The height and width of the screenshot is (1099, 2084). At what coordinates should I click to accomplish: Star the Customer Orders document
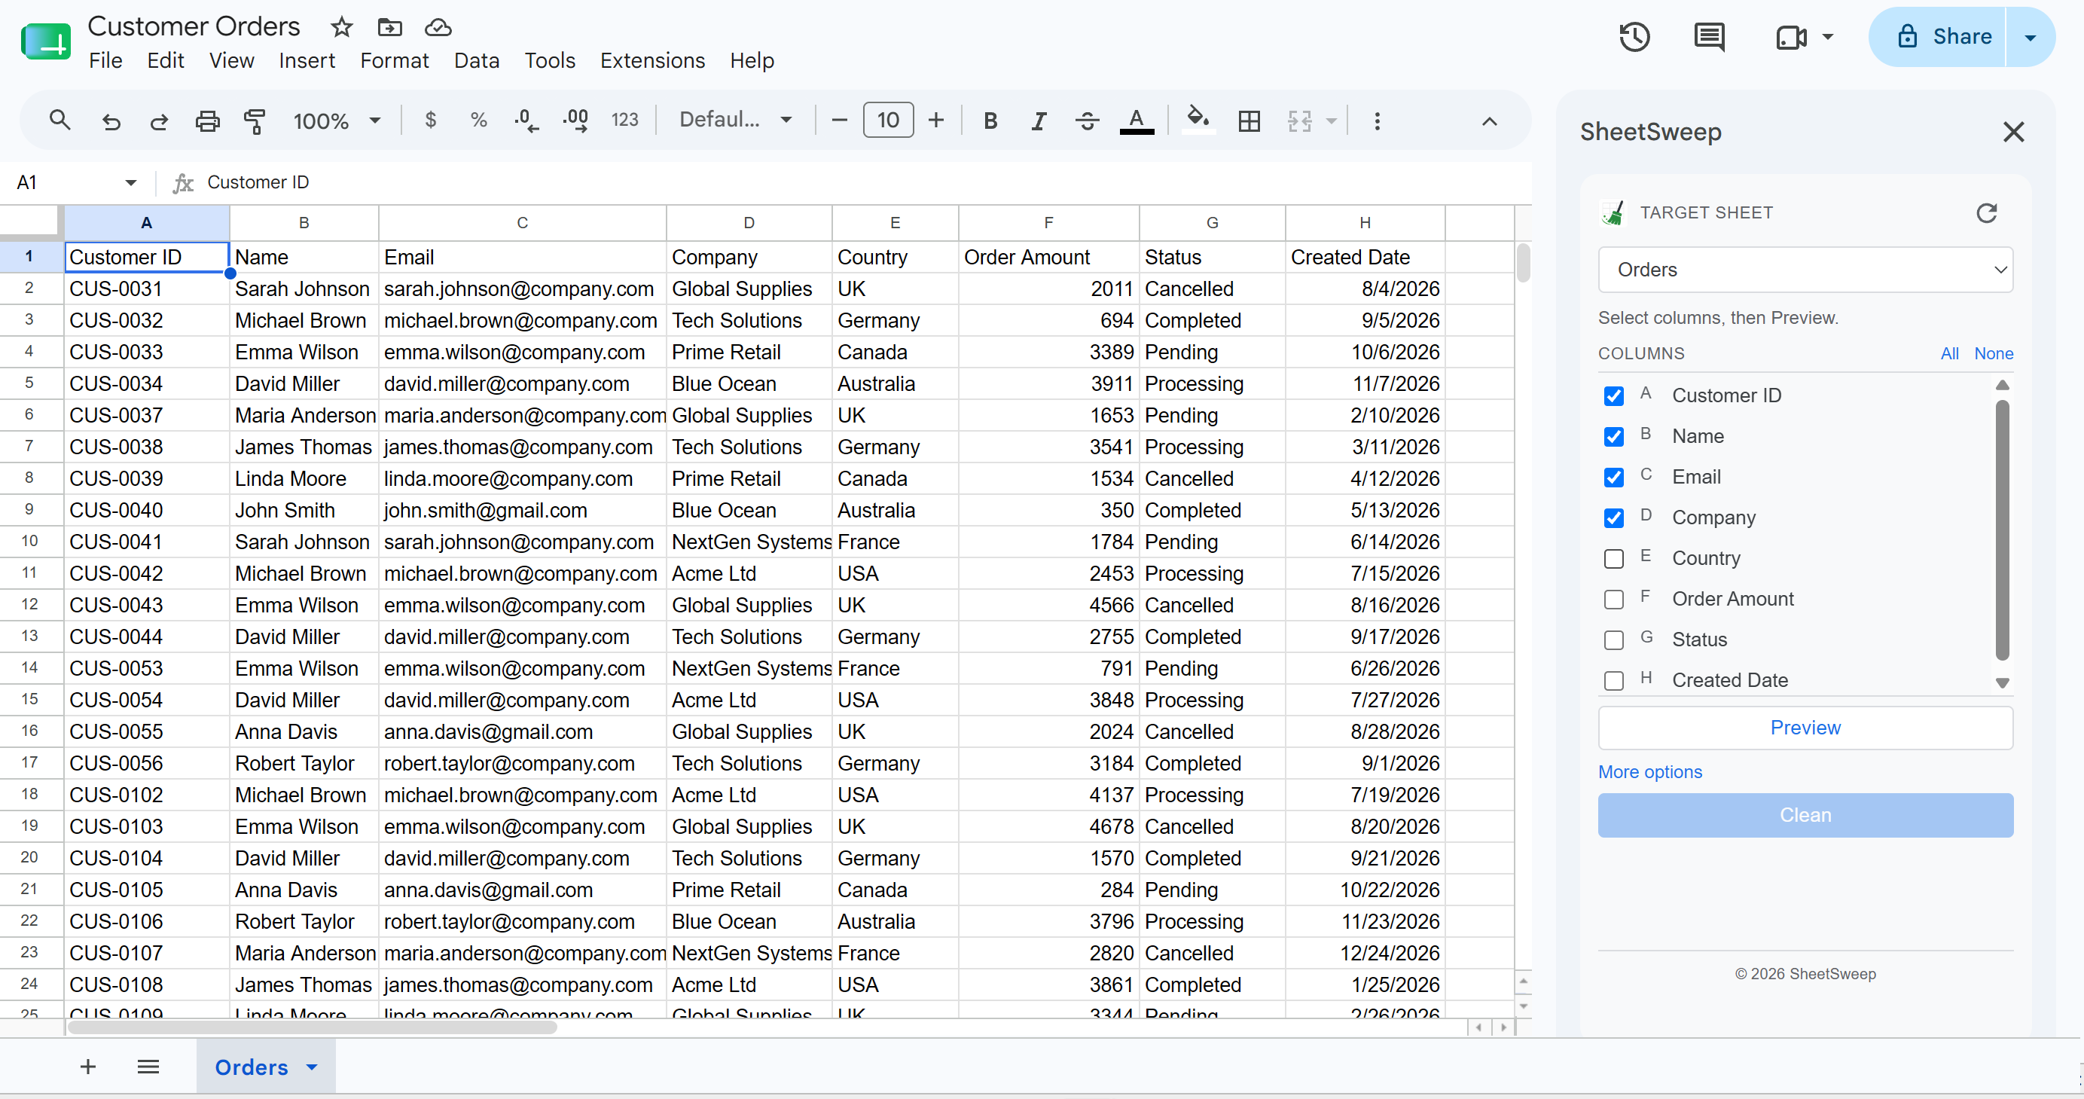[x=341, y=26]
